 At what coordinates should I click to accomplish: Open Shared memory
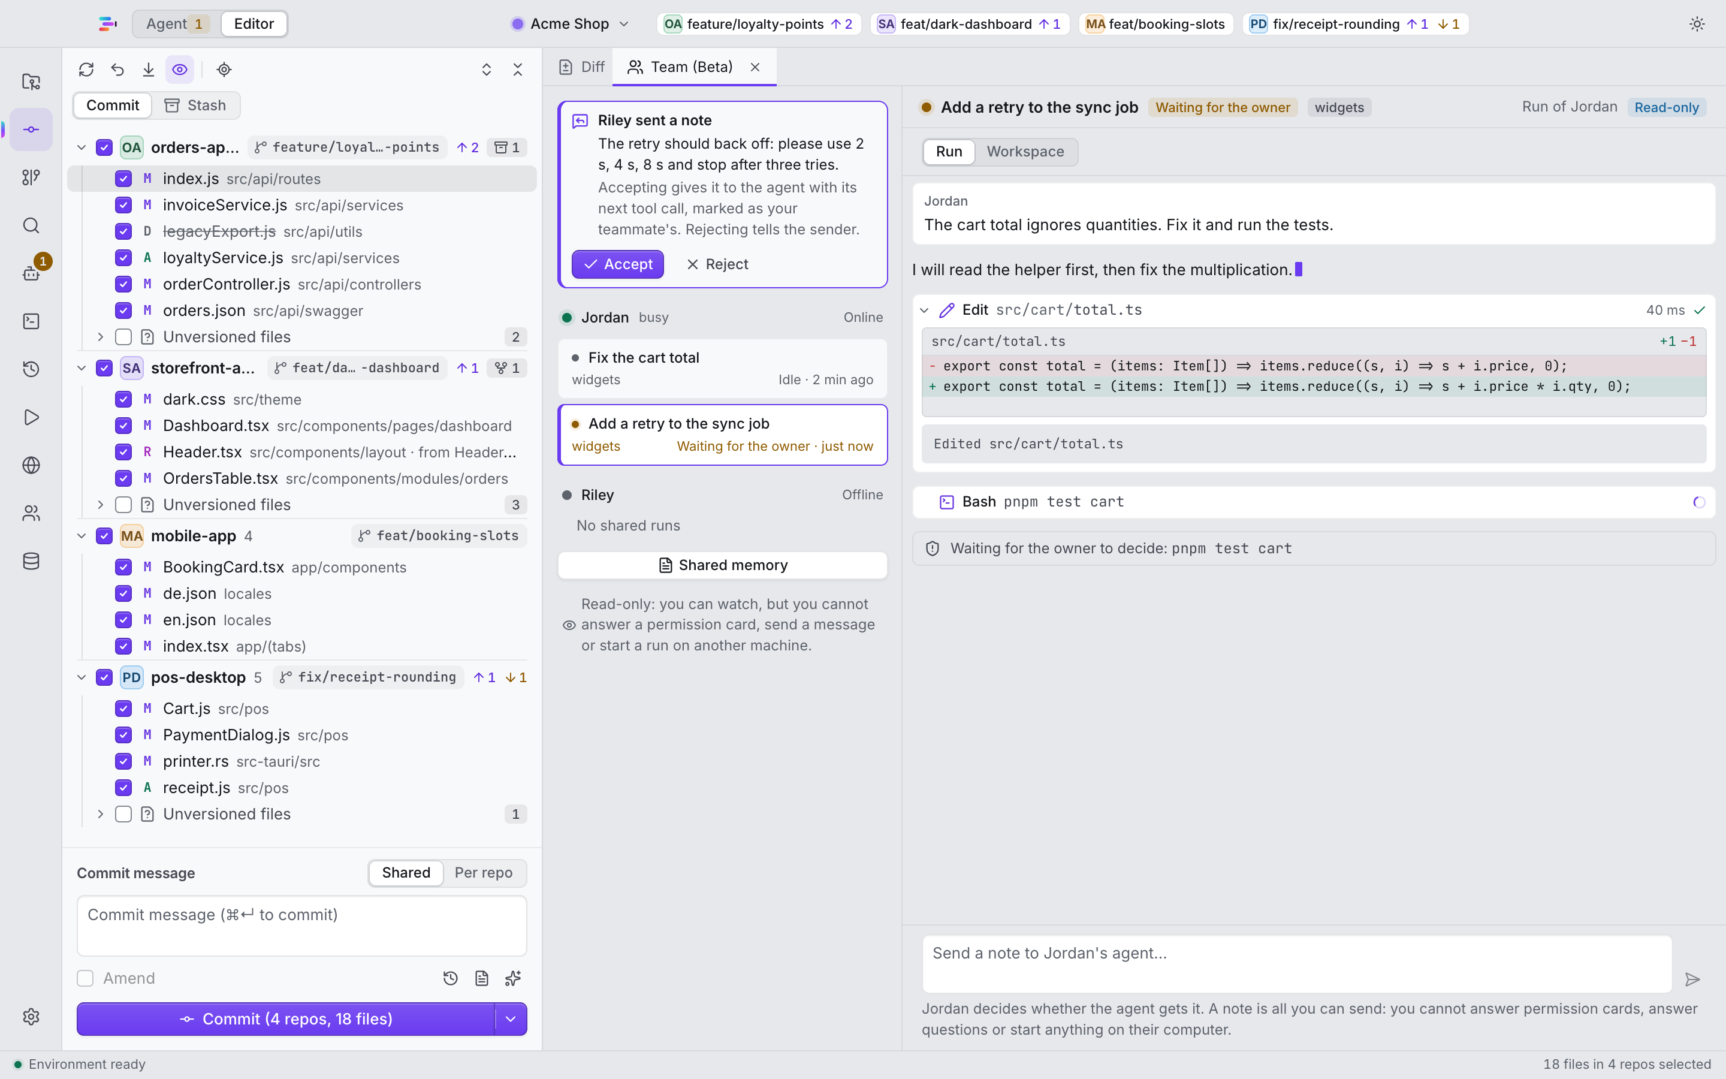pyautogui.click(x=723, y=565)
